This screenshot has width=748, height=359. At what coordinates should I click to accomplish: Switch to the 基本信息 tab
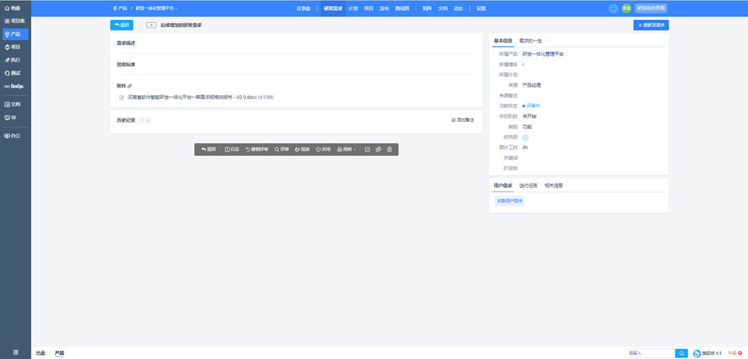pyautogui.click(x=503, y=41)
